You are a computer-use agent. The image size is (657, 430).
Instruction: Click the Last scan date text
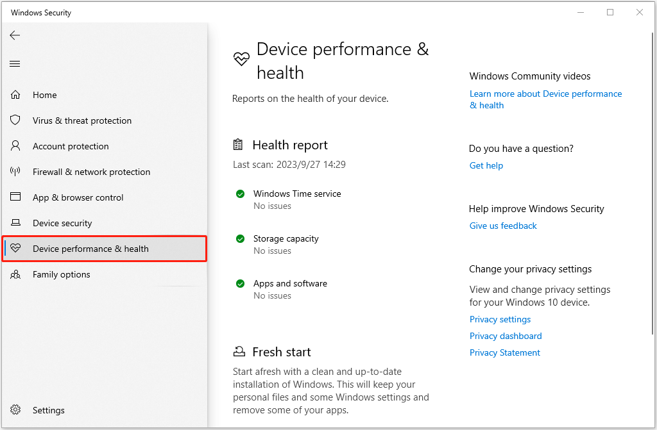point(289,165)
